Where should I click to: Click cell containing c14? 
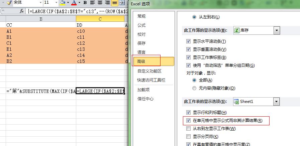(100, 55)
